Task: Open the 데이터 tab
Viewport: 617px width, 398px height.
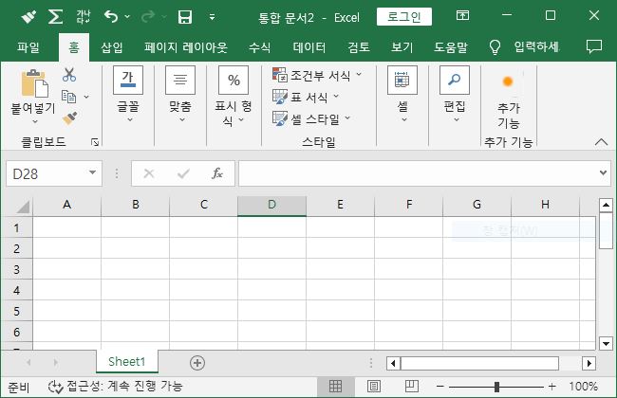Action: [309, 47]
